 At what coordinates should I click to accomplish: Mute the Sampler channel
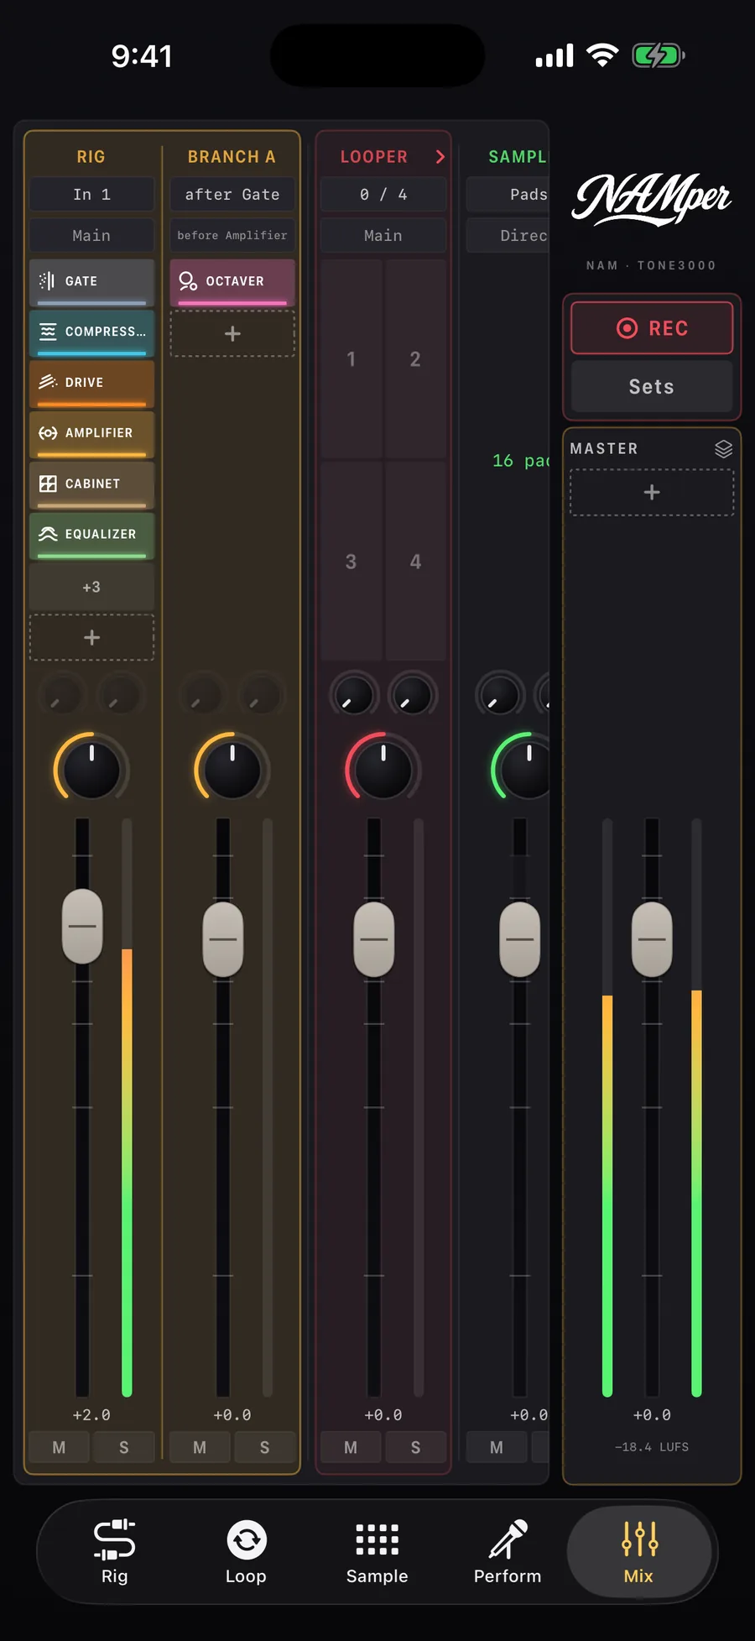point(497,1447)
